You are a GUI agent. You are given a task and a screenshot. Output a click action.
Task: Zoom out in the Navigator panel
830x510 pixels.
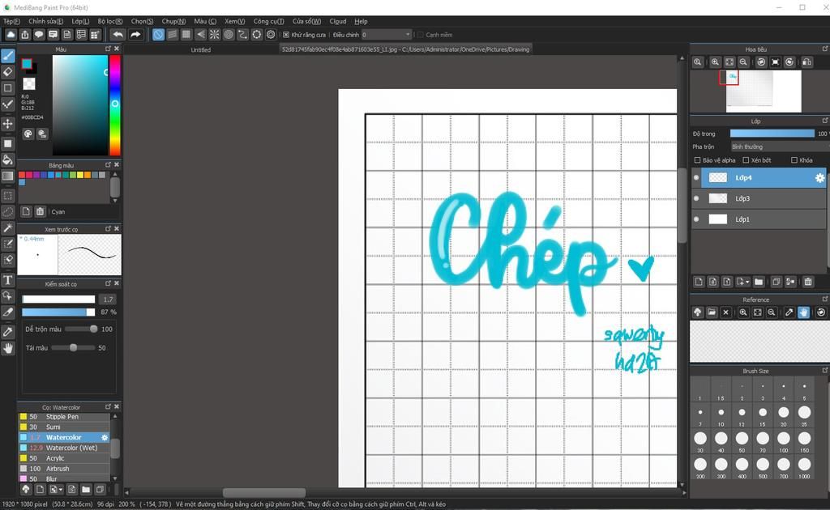744,62
